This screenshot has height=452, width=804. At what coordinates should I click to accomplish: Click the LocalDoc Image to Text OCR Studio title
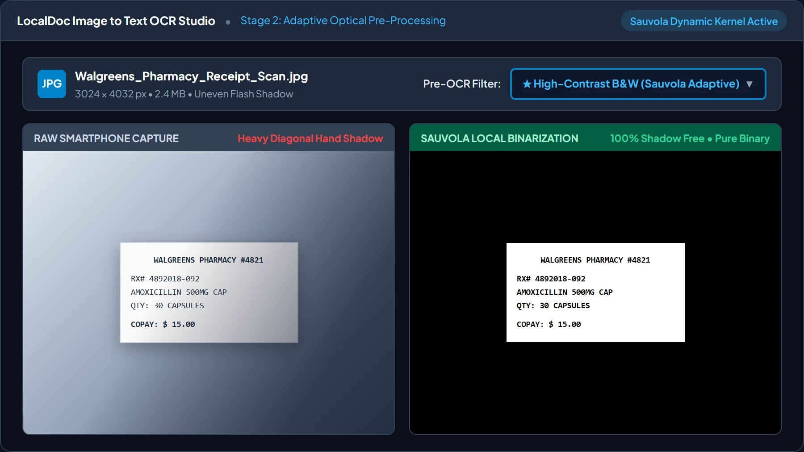[x=116, y=21]
